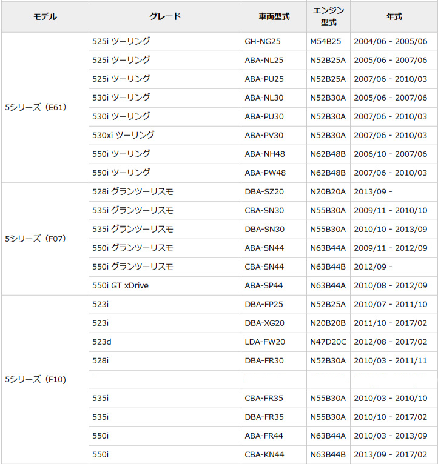Click vehicle code CBA-SN30
This screenshot has width=438, height=464.
[264, 210]
